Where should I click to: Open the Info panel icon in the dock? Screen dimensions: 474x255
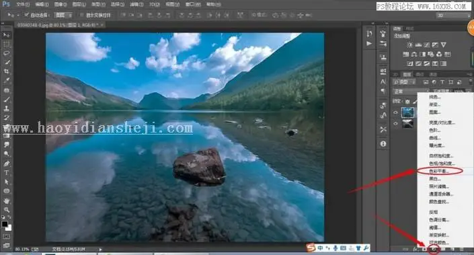pos(383,144)
